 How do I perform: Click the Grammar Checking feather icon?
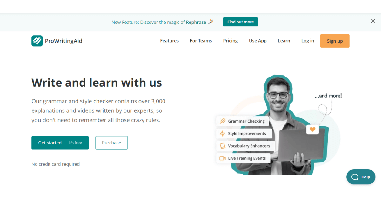[223, 121]
